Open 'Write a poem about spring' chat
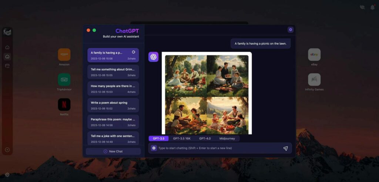Screen dimensions: 379x182 pos(113,105)
